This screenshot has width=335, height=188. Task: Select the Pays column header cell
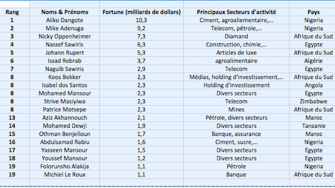pos(313,12)
